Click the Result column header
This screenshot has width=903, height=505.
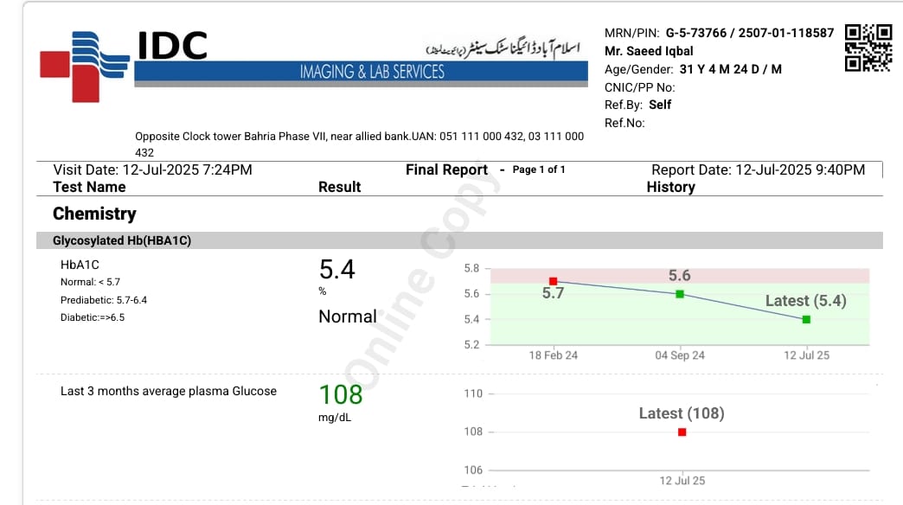(339, 187)
